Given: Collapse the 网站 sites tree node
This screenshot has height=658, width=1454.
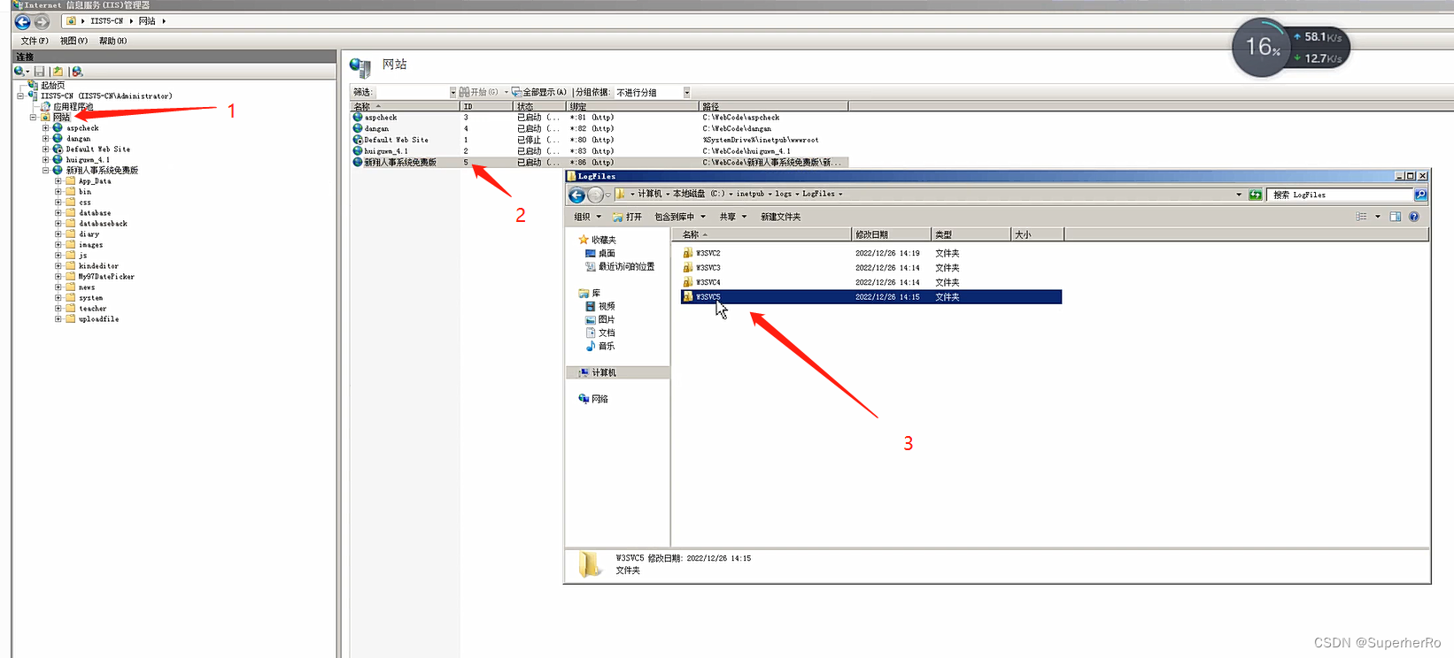Looking at the screenshot, I should tap(34, 118).
